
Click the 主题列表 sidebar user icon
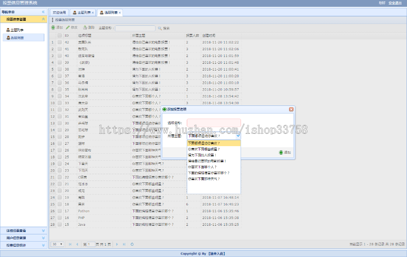8,30
